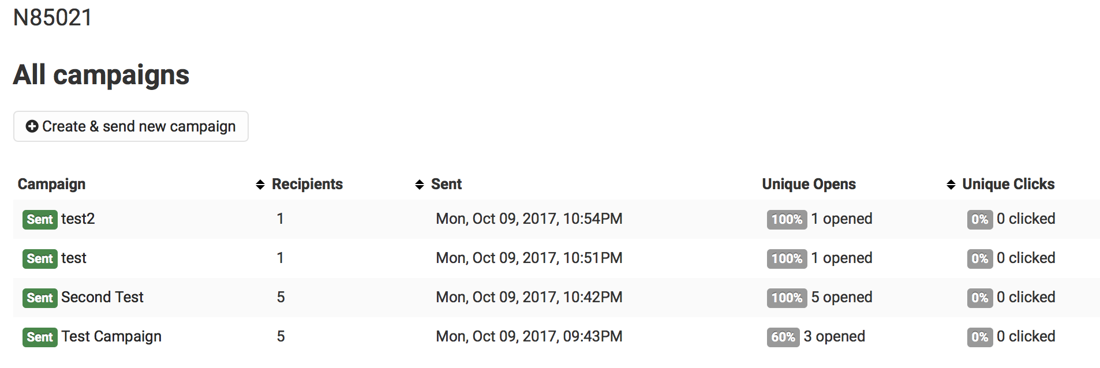Sort by the Unique Opens header
This screenshot has height=368, width=1100.
[x=809, y=185]
